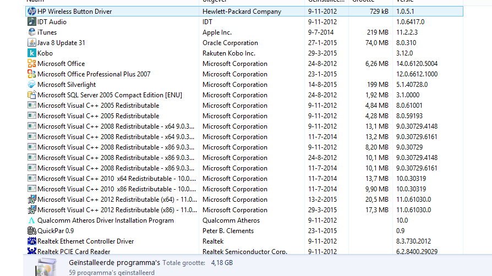The height and width of the screenshot is (276, 492).
Task: Click the Microsoft Silverlight icon
Action: click(32, 84)
